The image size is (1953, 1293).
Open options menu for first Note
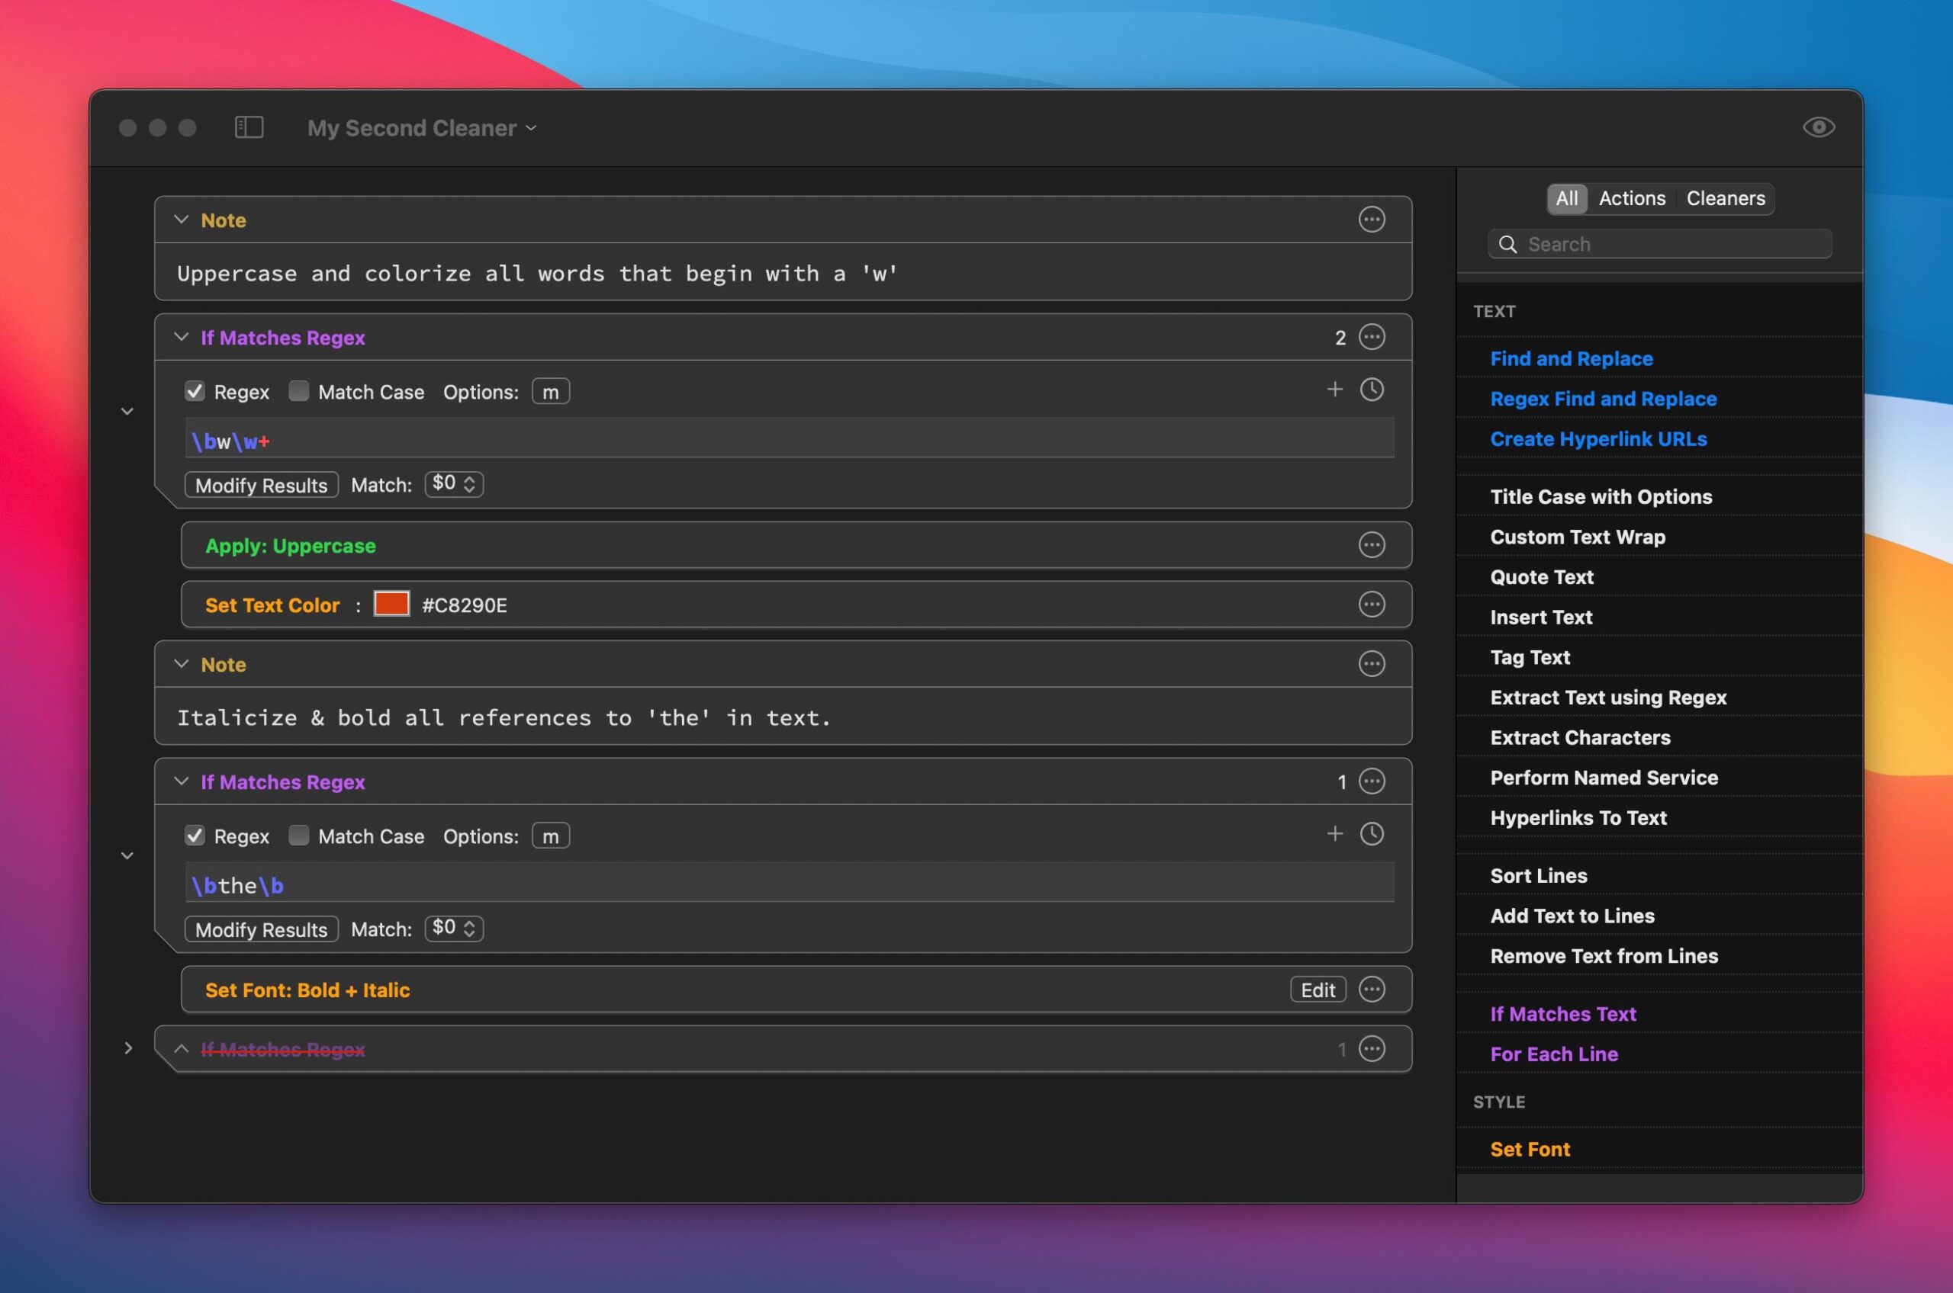pyautogui.click(x=1372, y=220)
